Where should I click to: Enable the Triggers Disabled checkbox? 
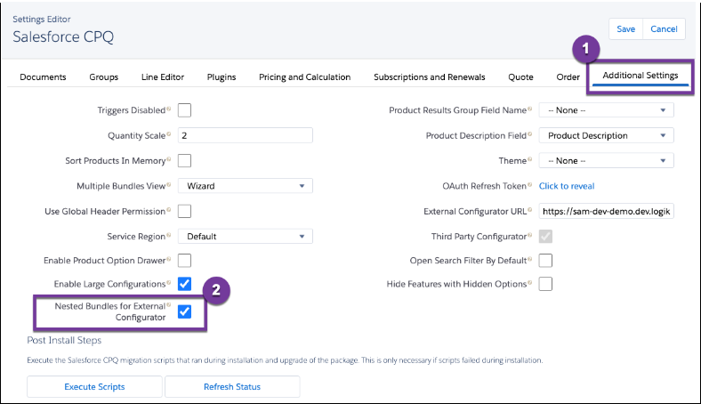[x=184, y=110]
